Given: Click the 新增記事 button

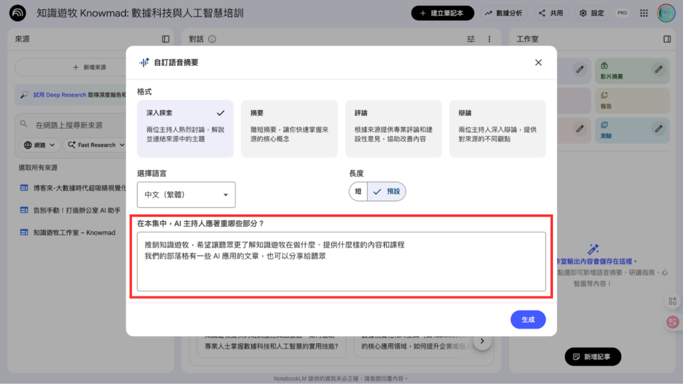Looking at the screenshot, I should pos(592,357).
